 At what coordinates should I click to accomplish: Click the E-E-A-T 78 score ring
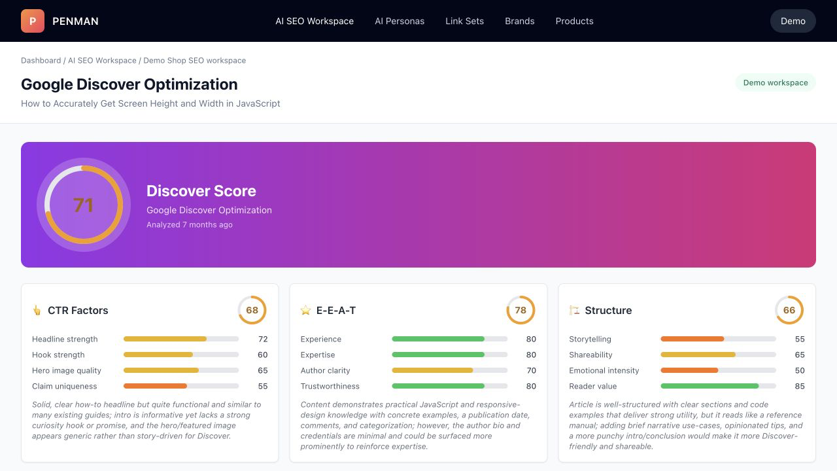click(521, 310)
